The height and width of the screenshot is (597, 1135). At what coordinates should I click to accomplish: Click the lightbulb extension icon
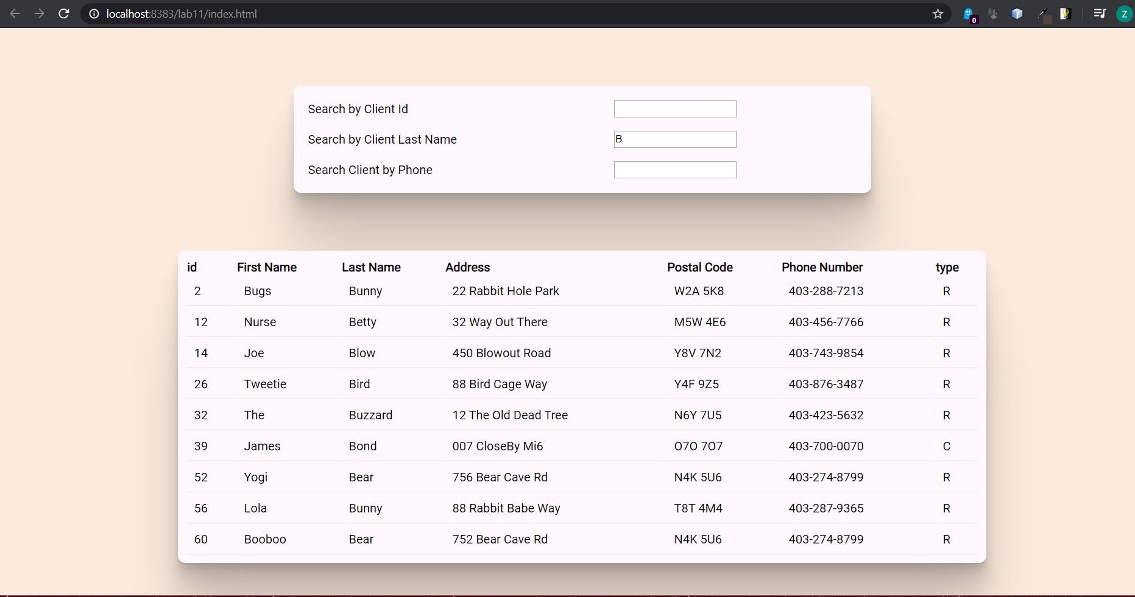click(x=1066, y=13)
